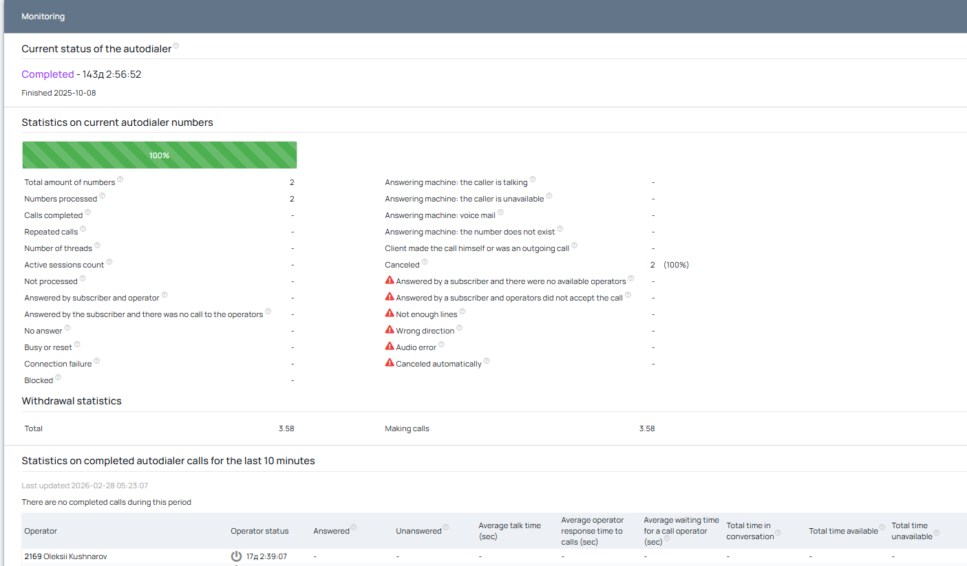The image size is (967, 566).
Task: Click the Monitoring header title
Action: (43, 17)
